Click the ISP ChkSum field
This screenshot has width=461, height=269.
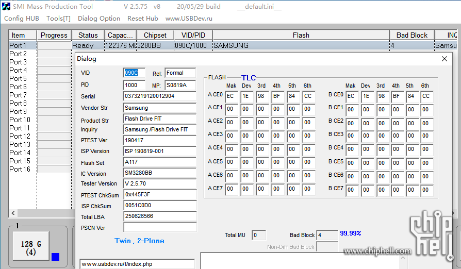pyautogui.click(x=160, y=205)
